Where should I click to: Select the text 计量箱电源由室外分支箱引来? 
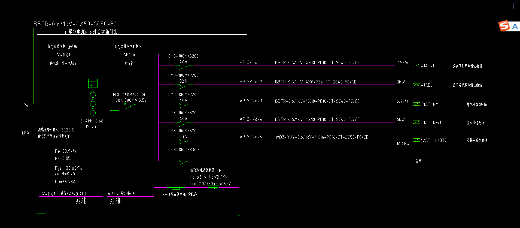click(x=91, y=32)
